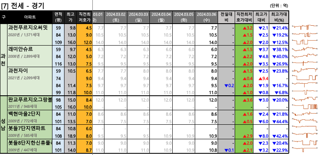Click the '2020년 / 1,571세대' detail text

pyautogui.click(x=24, y=35)
